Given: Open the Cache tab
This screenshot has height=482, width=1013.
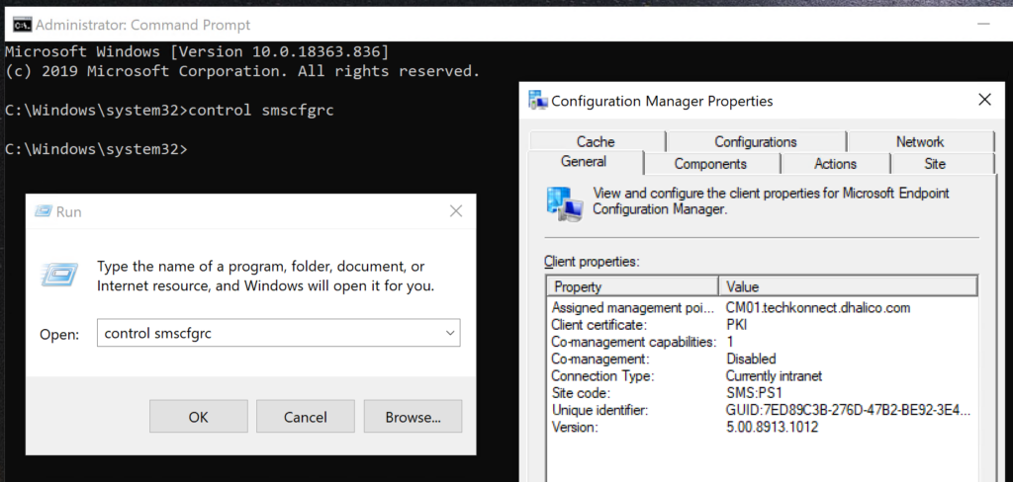Looking at the screenshot, I should point(596,141).
